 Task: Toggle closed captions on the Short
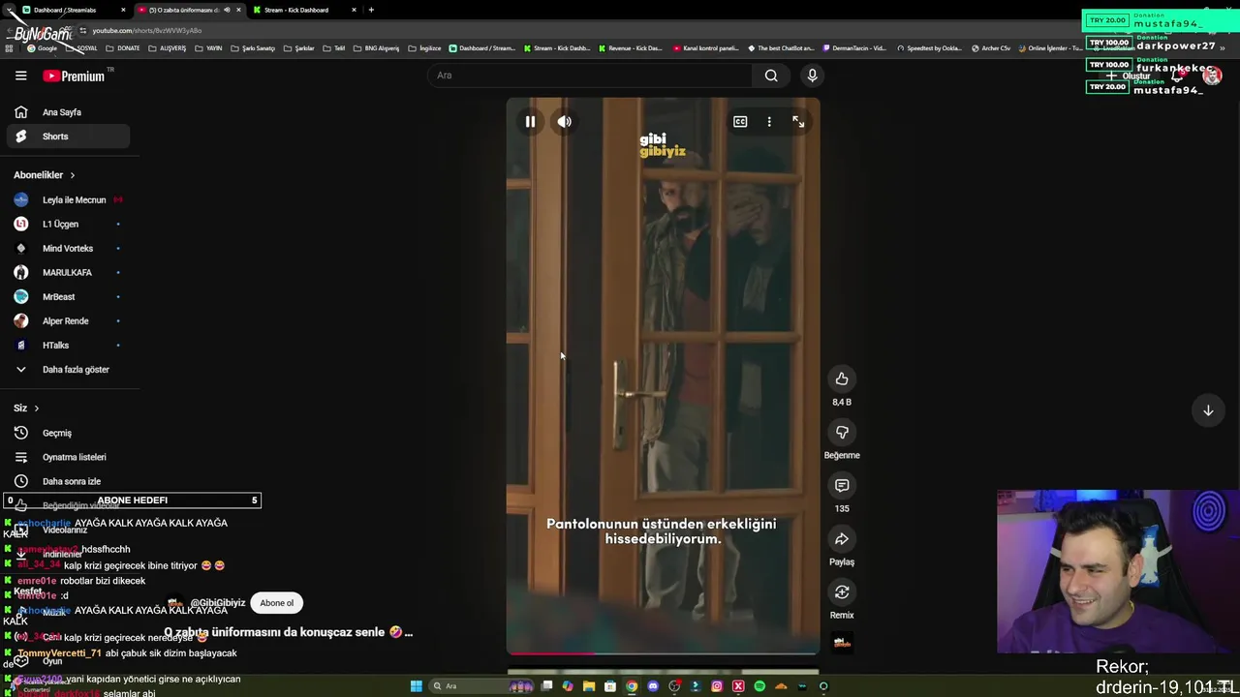click(740, 122)
